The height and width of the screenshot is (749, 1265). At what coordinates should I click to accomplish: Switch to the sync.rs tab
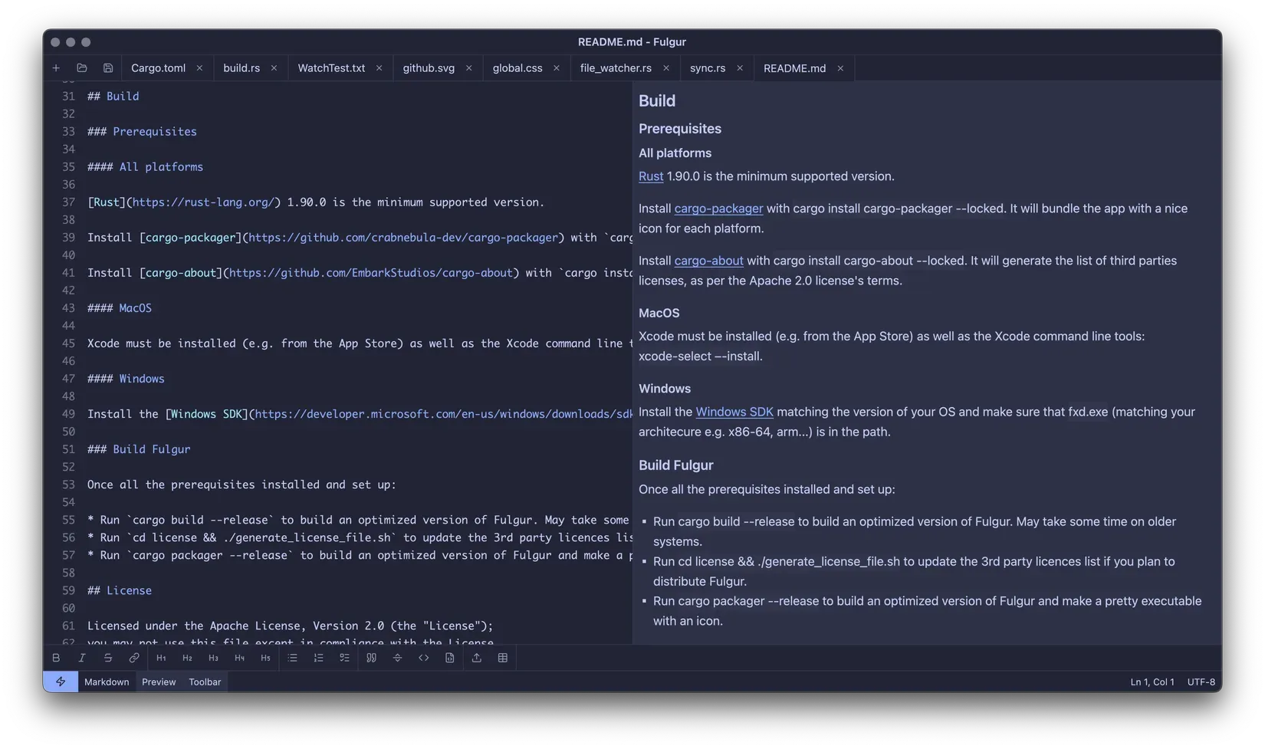point(707,67)
